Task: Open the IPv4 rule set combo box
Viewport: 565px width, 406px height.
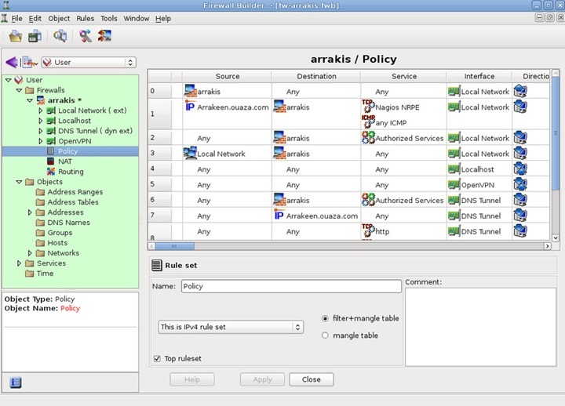Action: (231, 327)
